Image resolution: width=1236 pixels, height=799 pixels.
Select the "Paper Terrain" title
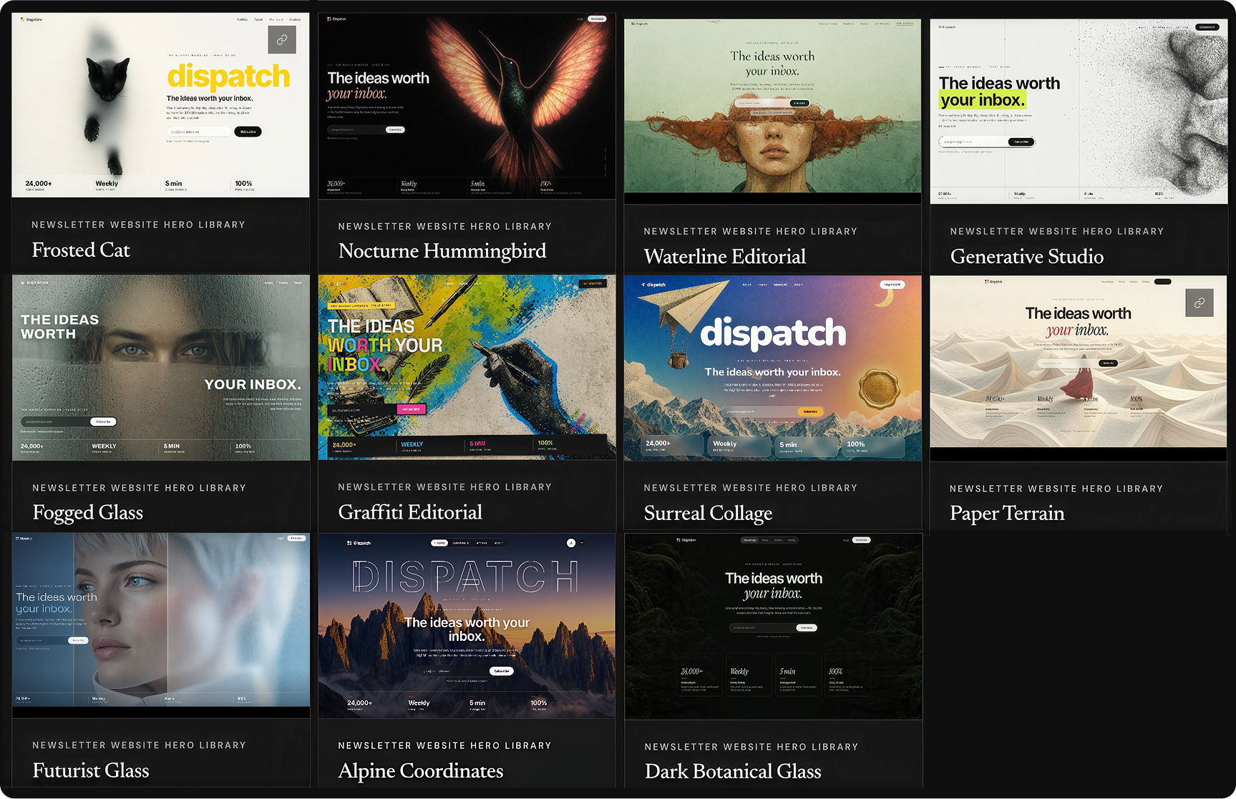pos(1007,514)
